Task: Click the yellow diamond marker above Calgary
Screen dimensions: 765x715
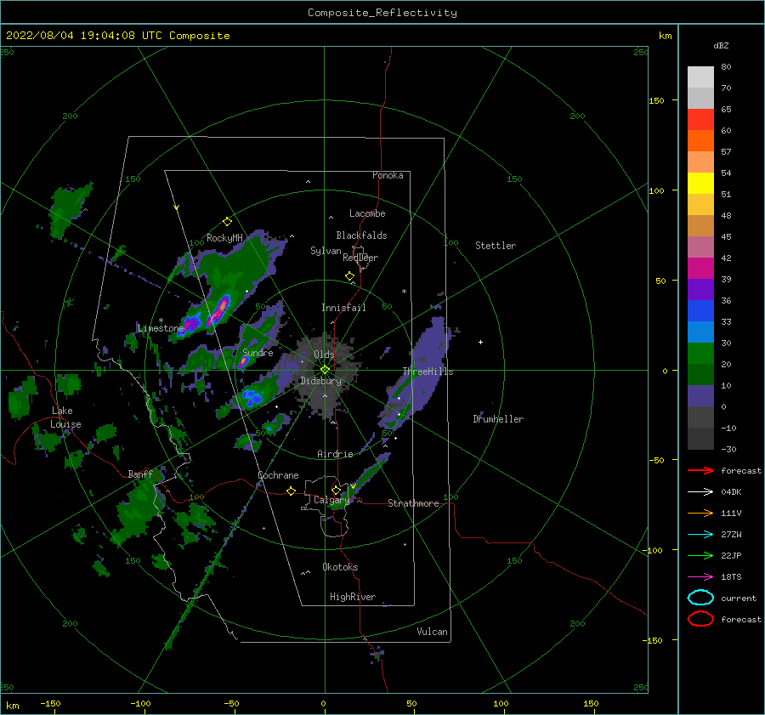Action: pyautogui.click(x=336, y=490)
